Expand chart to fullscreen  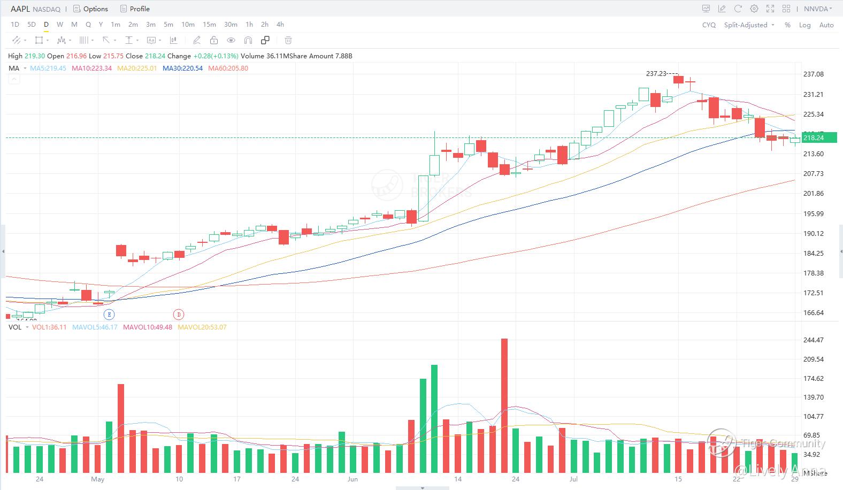770,9
